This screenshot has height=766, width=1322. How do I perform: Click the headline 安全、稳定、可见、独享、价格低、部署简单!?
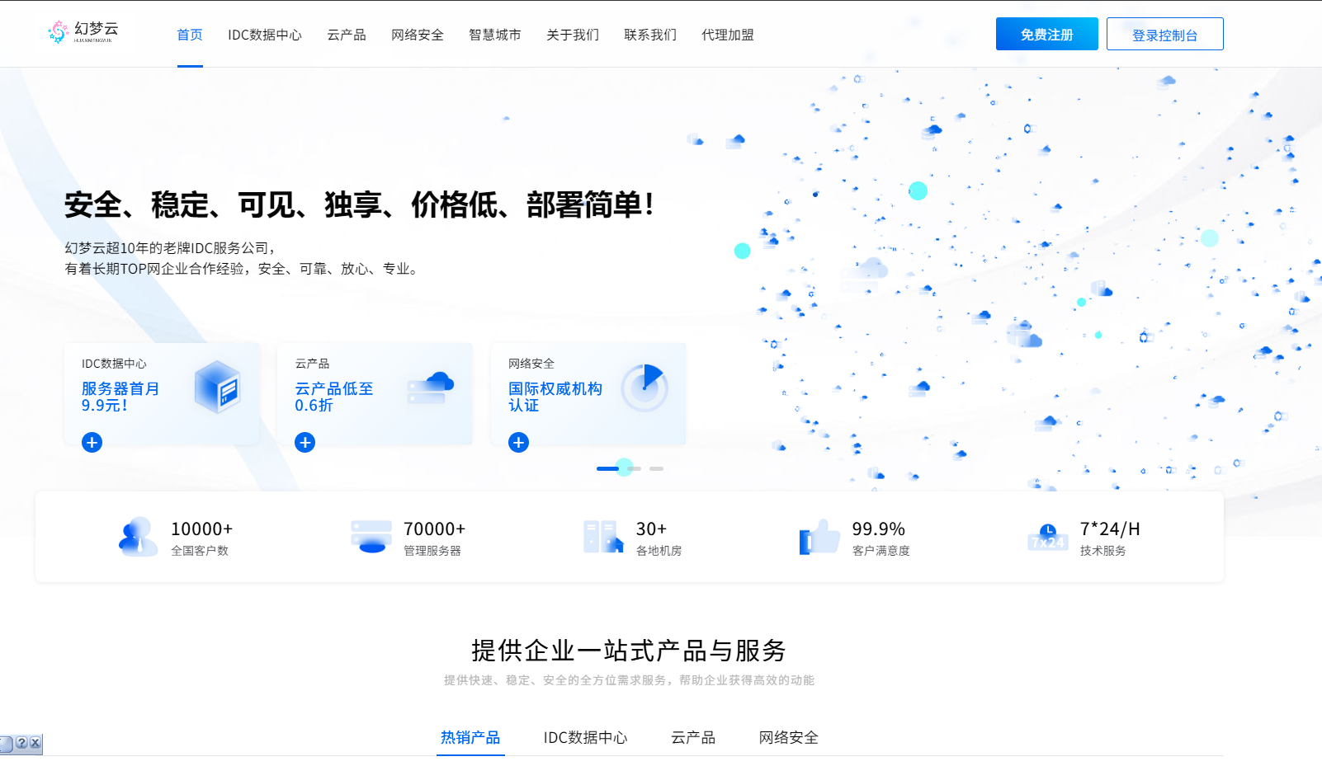tap(360, 204)
